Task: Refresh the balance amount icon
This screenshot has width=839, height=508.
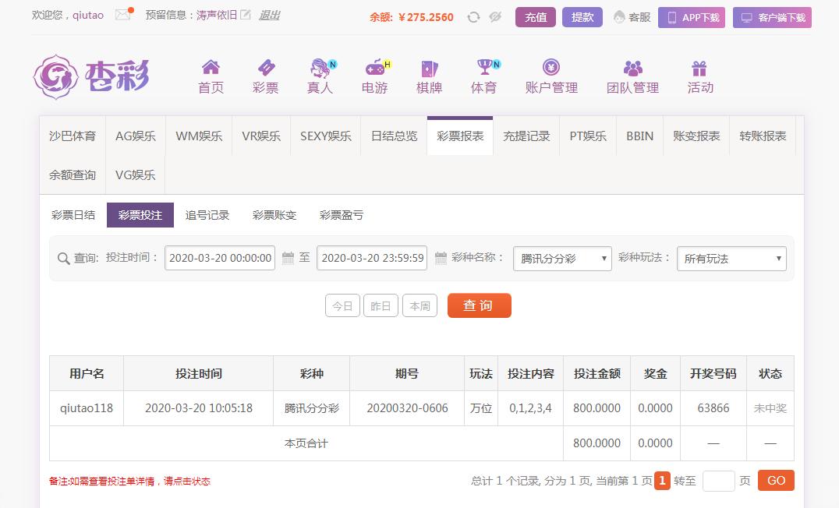Action: tap(473, 17)
